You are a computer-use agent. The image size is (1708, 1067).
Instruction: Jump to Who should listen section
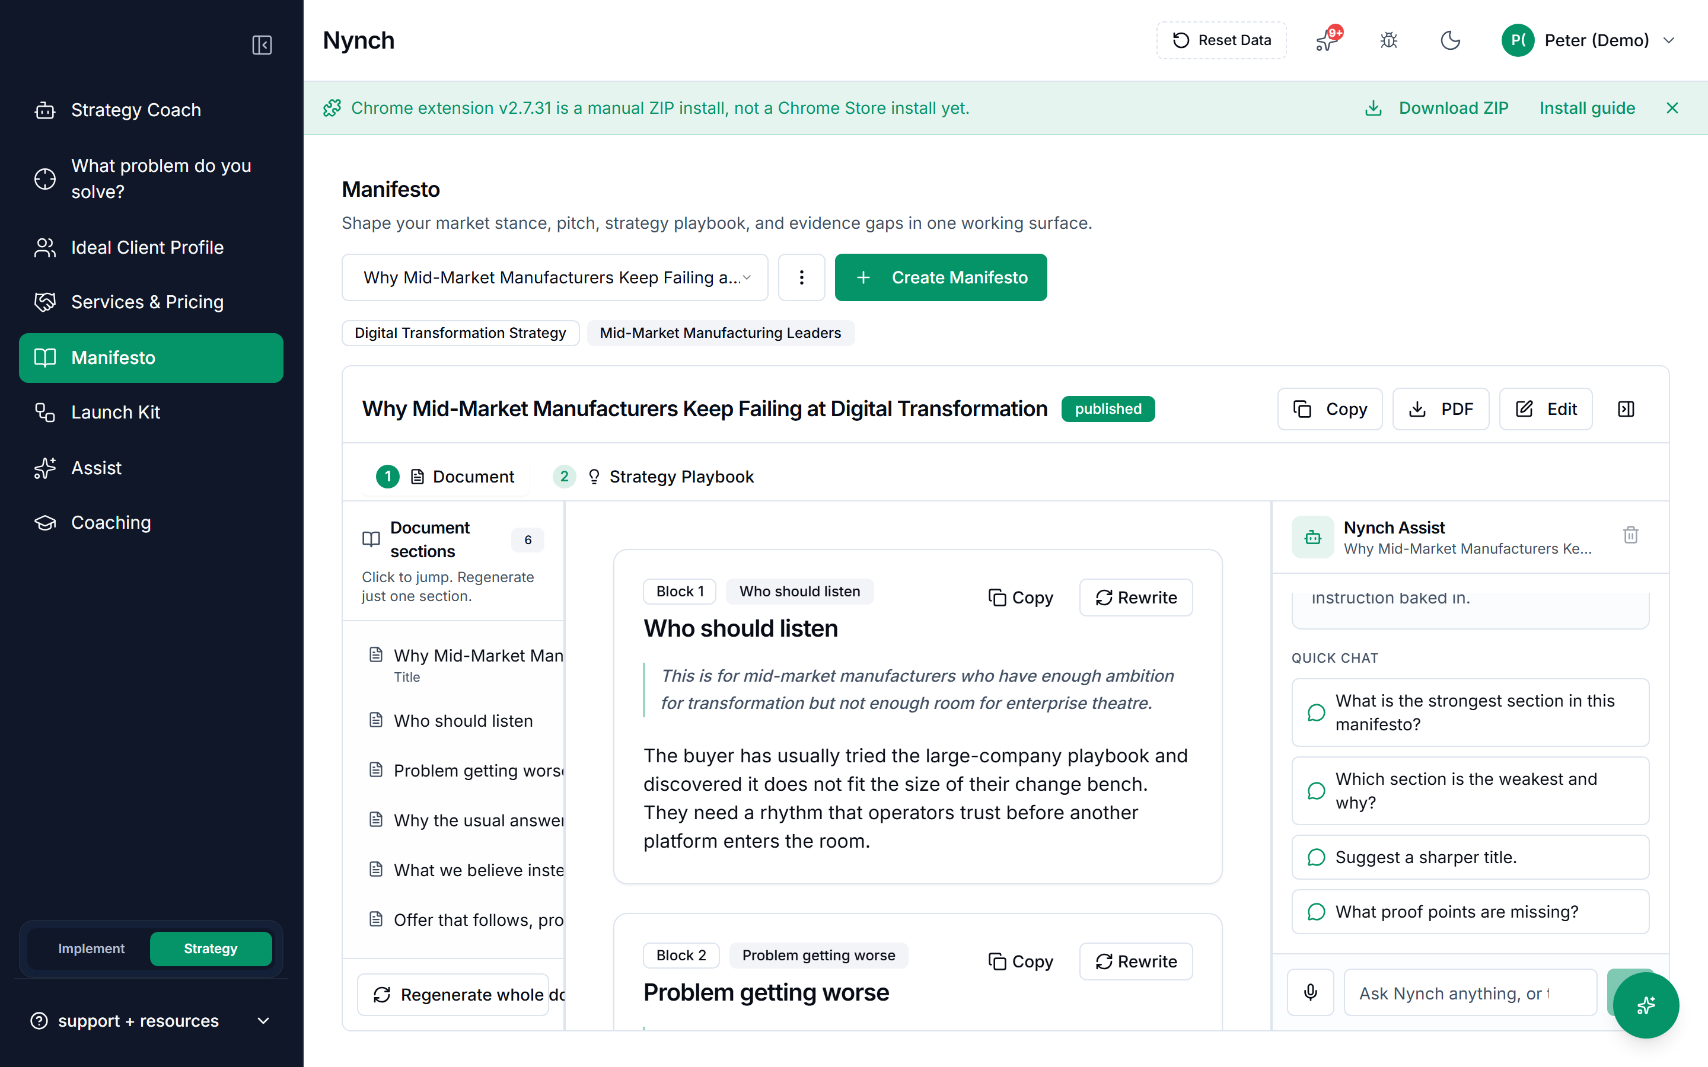[463, 720]
